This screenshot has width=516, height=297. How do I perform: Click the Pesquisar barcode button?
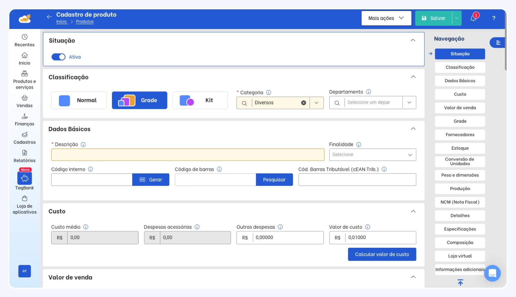coord(274,180)
